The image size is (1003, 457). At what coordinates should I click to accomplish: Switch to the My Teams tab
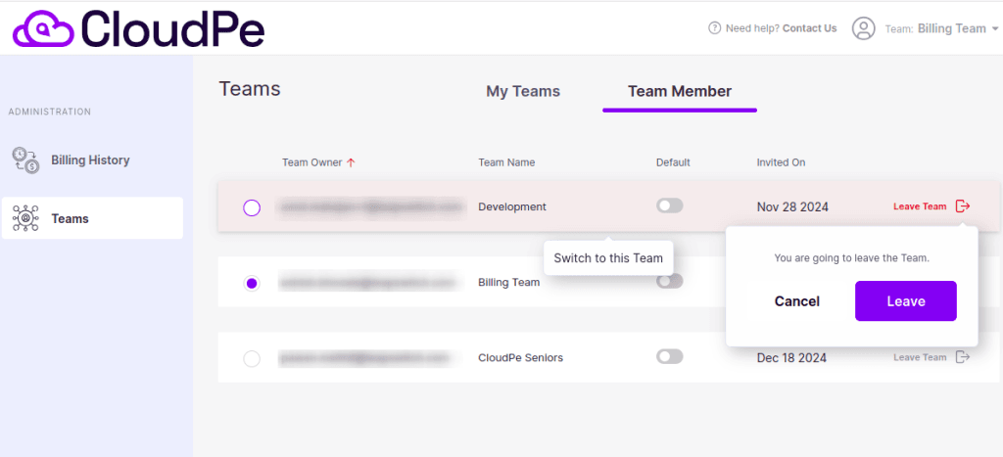click(523, 91)
